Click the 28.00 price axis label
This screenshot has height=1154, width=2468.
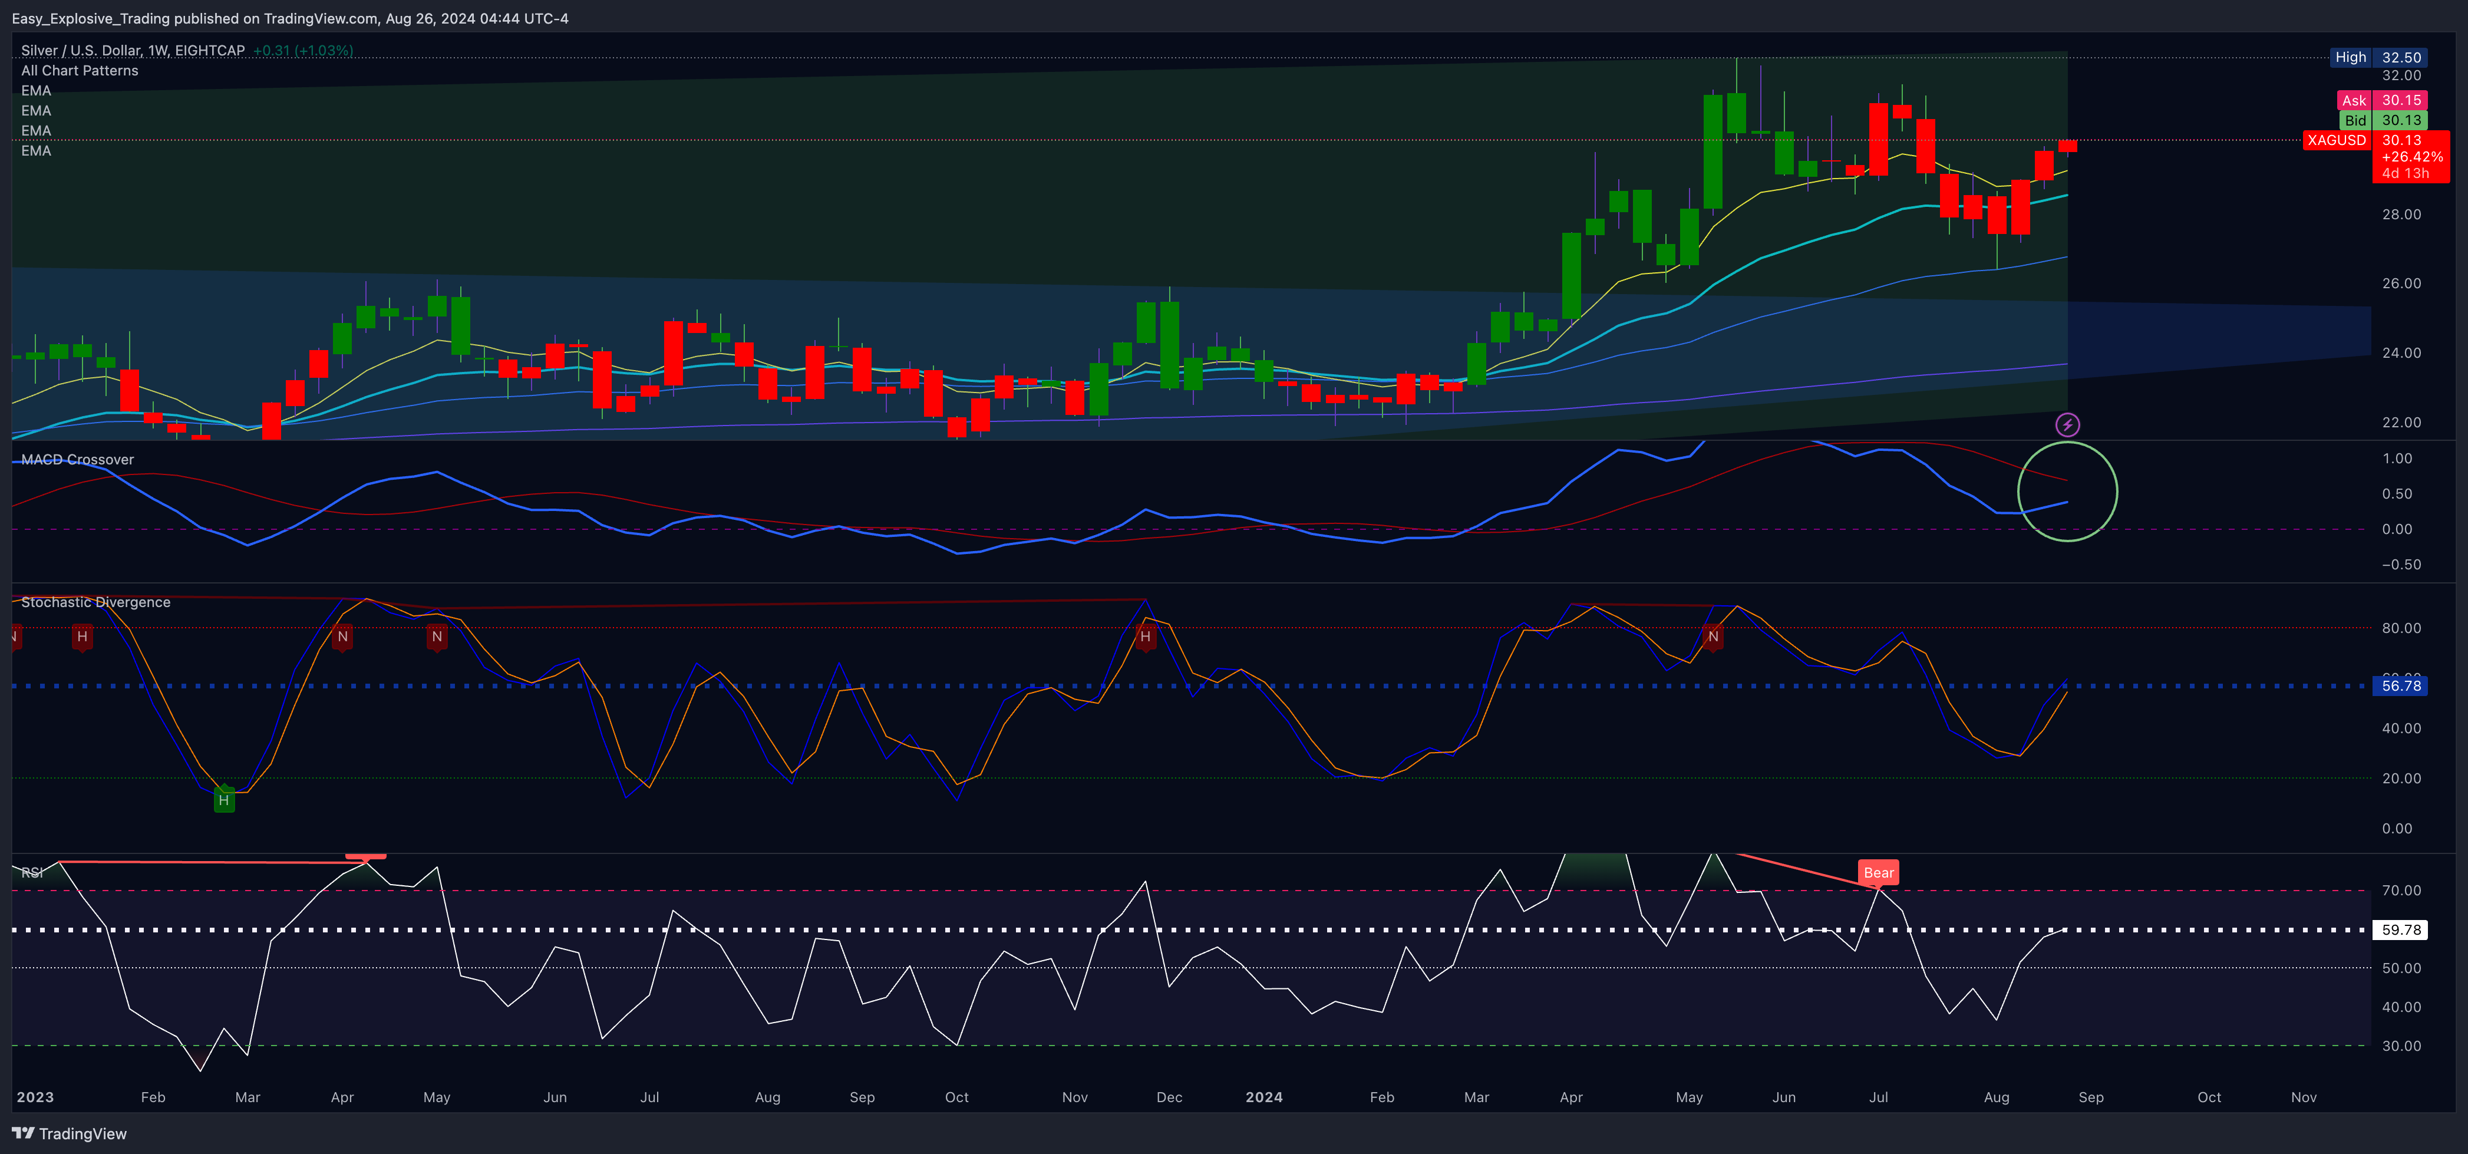pyautogui.click(x=2401, y=214)
